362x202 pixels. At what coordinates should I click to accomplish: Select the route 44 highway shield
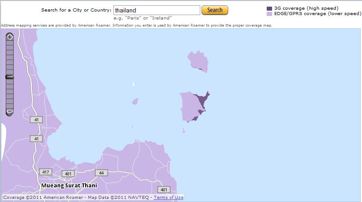coord(101,173)
